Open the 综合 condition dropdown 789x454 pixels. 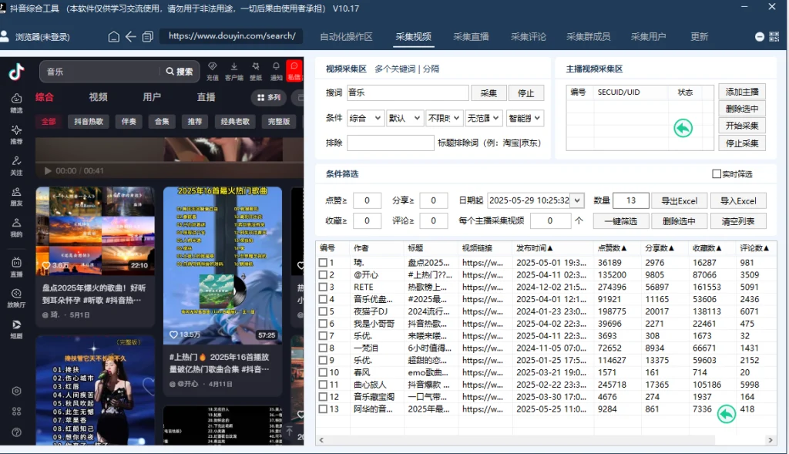366,118
